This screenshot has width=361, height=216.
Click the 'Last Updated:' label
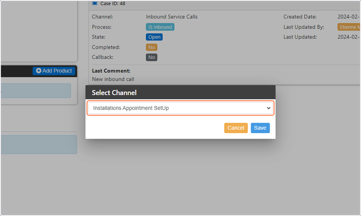click(x=300, y=37)
